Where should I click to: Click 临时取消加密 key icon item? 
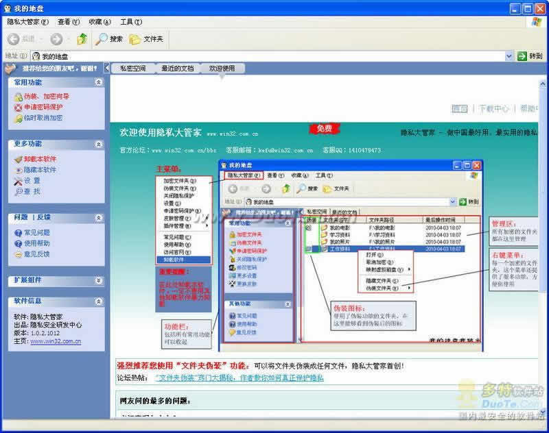tap(38, 118)
